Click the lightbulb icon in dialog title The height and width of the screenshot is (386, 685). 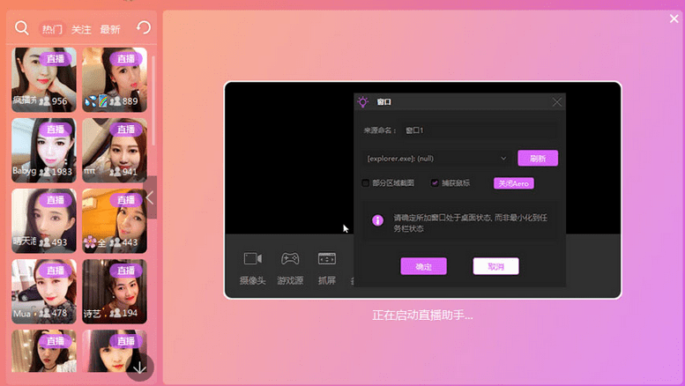tap(362, 102)
